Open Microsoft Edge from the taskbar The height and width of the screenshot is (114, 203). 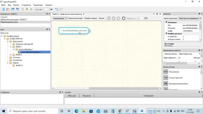(76, 111)
